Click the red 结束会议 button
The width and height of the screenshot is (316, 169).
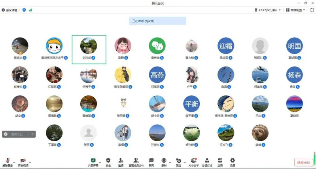[x=303, y=162]
